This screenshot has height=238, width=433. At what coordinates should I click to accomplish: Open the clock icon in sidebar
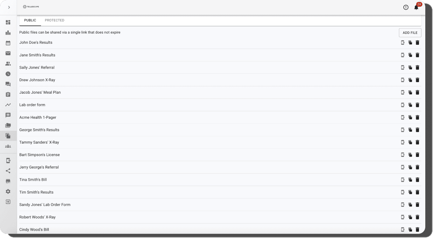pos(8,74)
